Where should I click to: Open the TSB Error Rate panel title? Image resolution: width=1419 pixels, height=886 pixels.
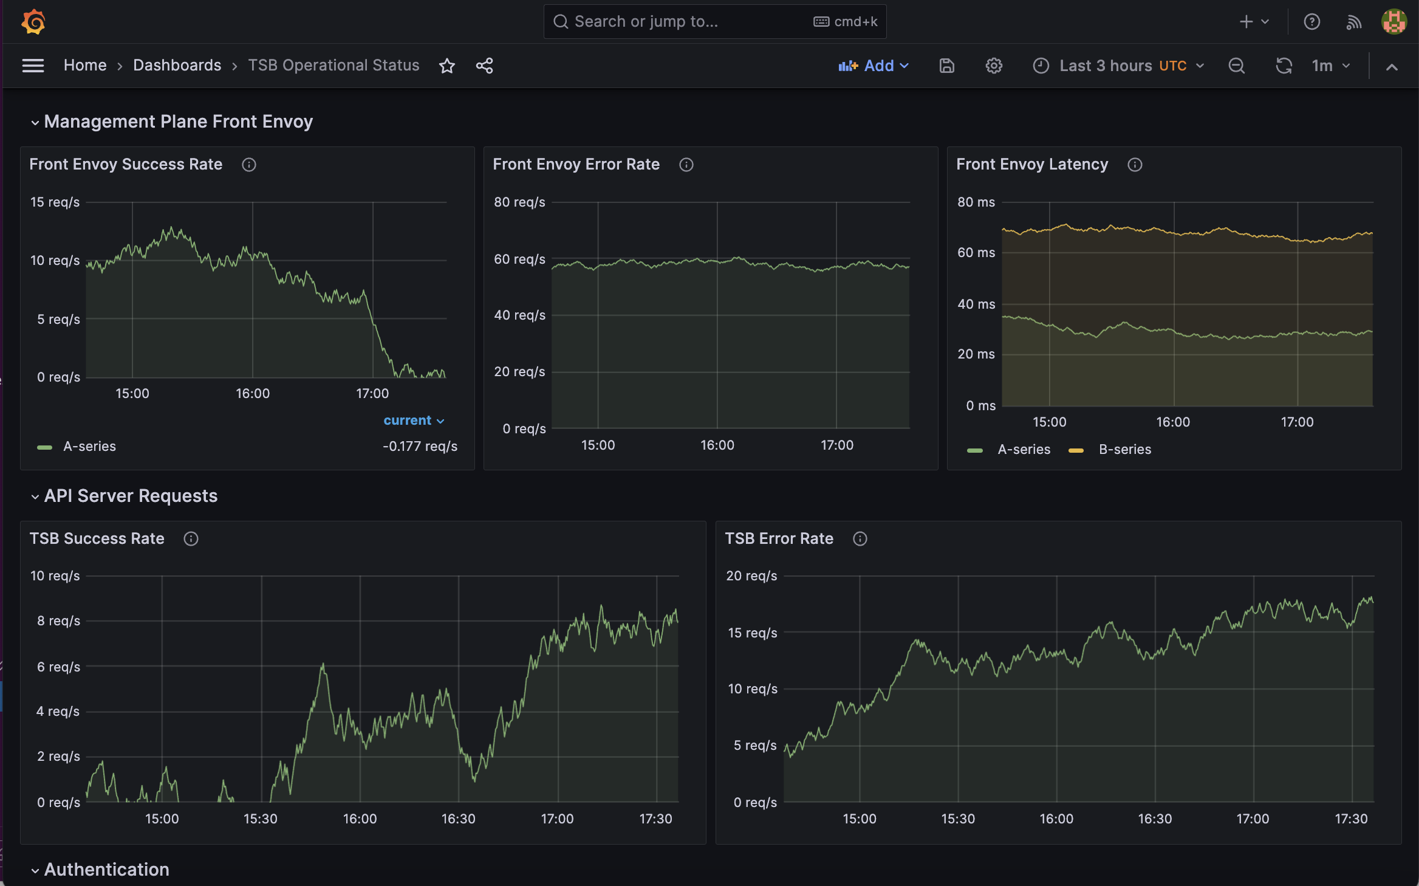779,539
